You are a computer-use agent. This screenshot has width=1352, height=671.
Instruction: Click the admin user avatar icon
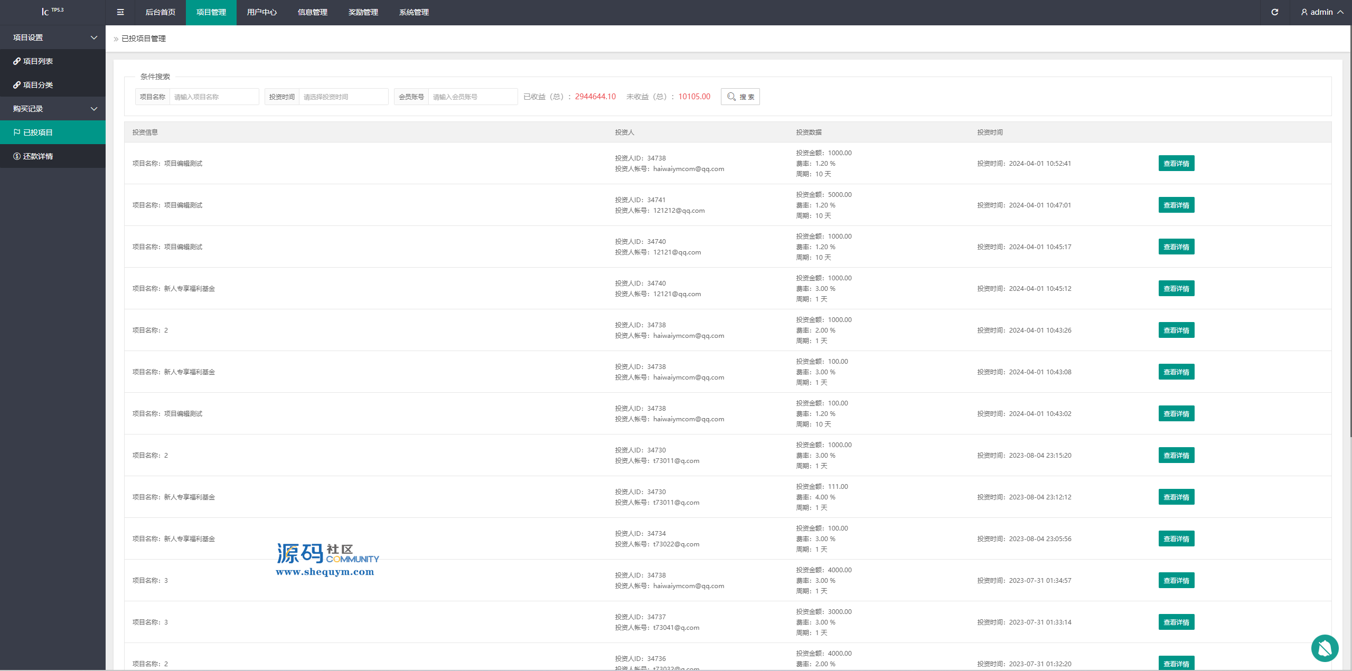click(1304, 12)
